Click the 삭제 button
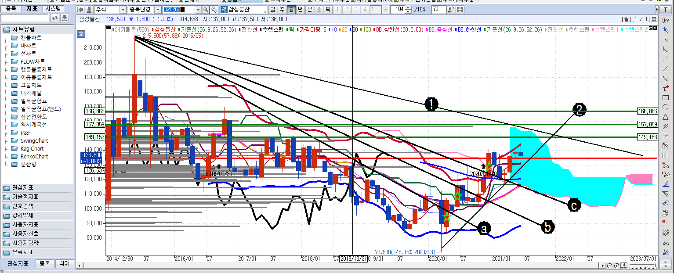 [x=64, y=264]
